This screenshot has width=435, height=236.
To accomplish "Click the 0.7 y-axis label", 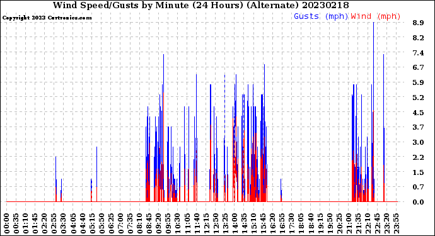I will pyautogui.click(x=418, y=188).
